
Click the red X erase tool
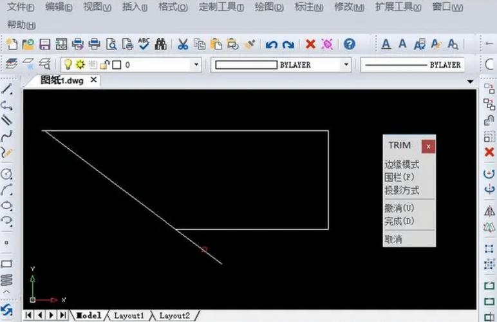pos(489,152)
